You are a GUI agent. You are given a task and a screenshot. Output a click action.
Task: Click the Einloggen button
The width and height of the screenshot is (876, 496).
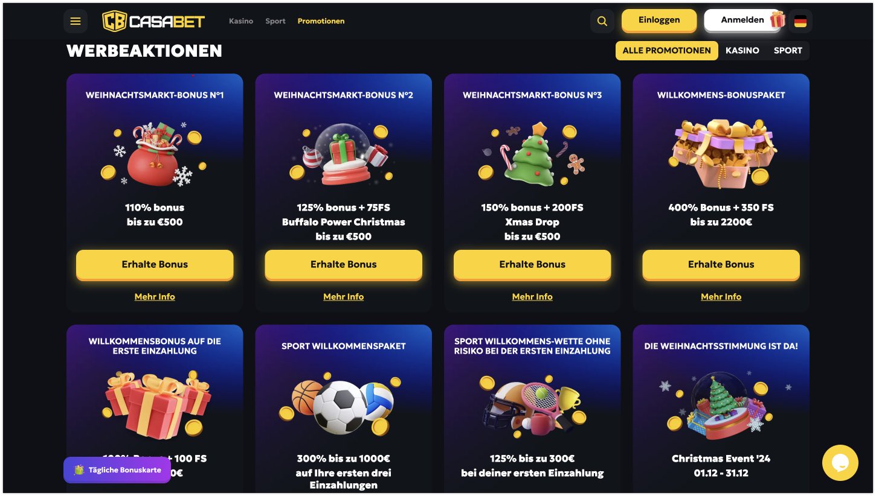tap(659, 20)
